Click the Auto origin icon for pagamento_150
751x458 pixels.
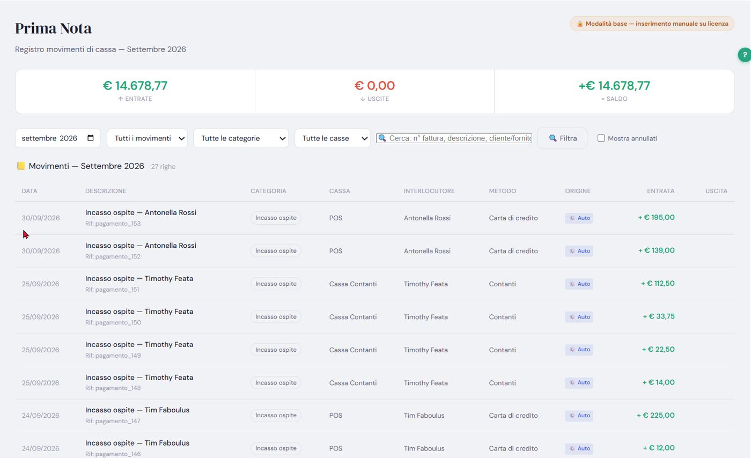572,317
